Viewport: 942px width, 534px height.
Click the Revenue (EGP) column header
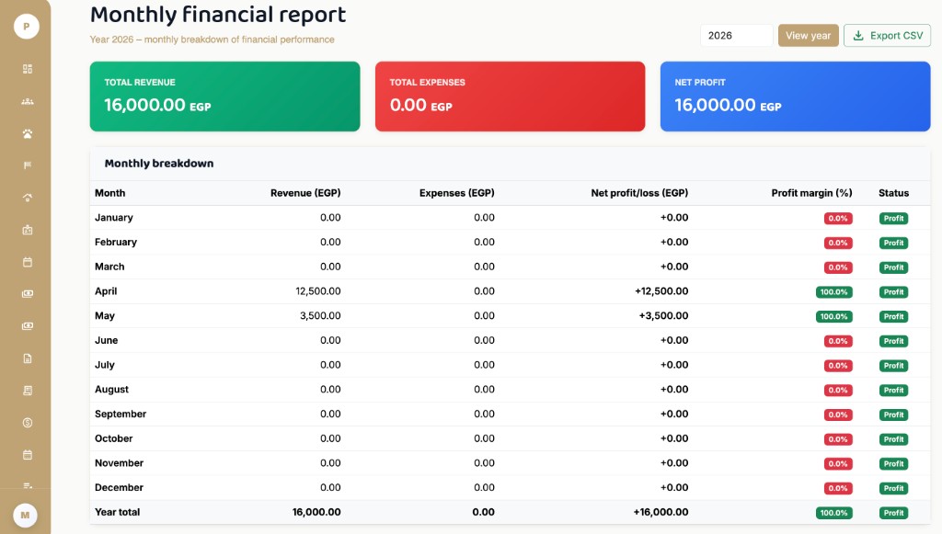305,193
